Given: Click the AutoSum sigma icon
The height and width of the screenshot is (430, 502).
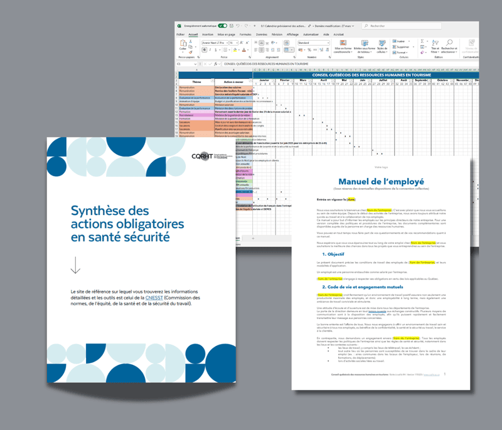Looking at the screenshot, I should [x=422, y=41].
